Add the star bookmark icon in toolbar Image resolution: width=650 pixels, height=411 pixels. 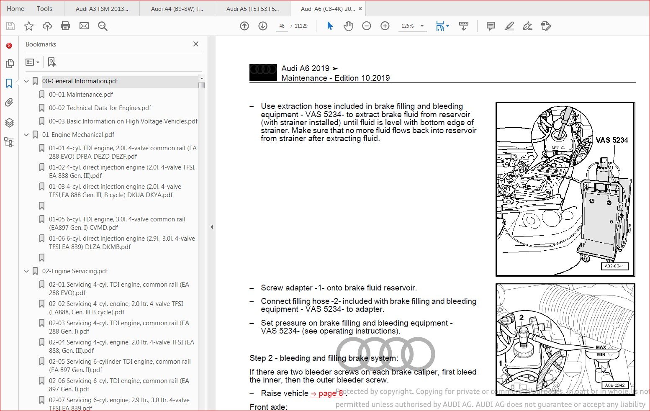click(29, 26)
